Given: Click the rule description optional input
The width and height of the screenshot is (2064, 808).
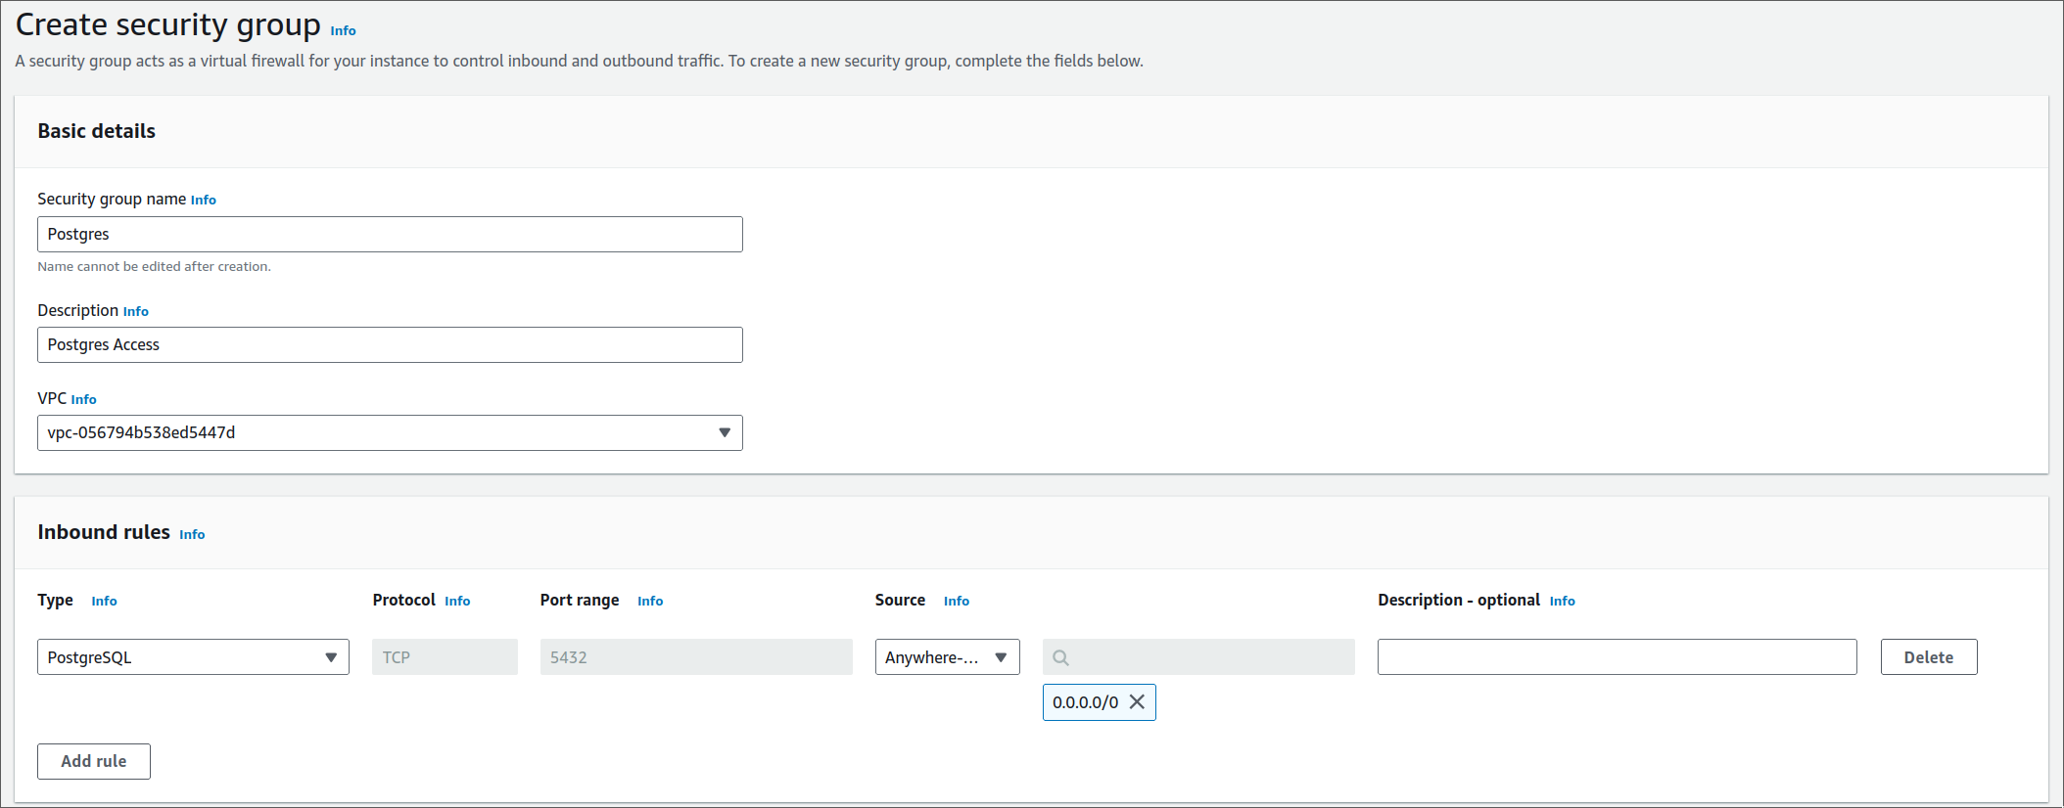Looking at the screenshot, I should pos(1617,657).
